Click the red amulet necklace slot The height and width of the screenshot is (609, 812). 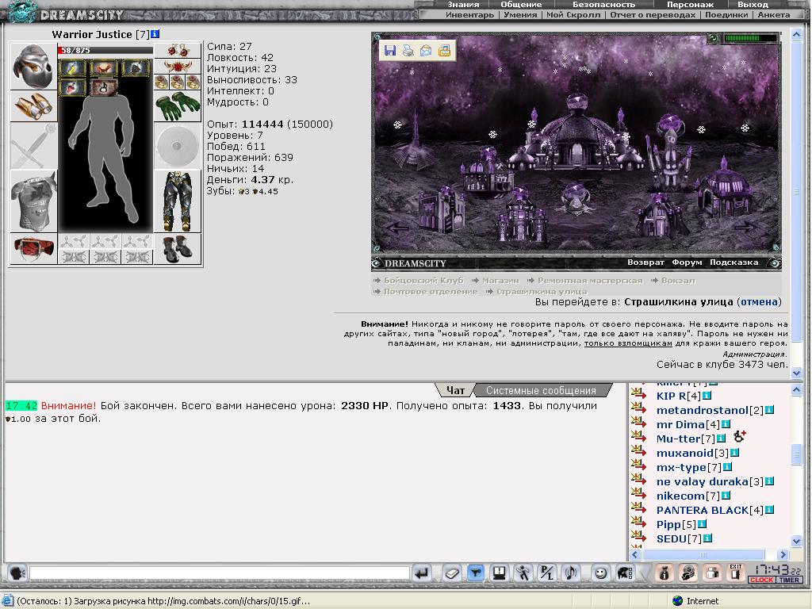[178, 67]
